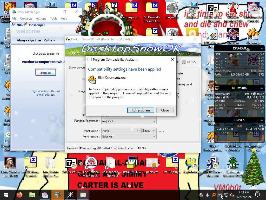Screen dimensions: 266x200
Task: Click the Blue Ornaments.exe program icon in dialog
Action: coord(92,80)
